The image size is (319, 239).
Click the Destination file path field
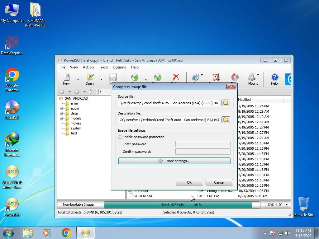169,120
